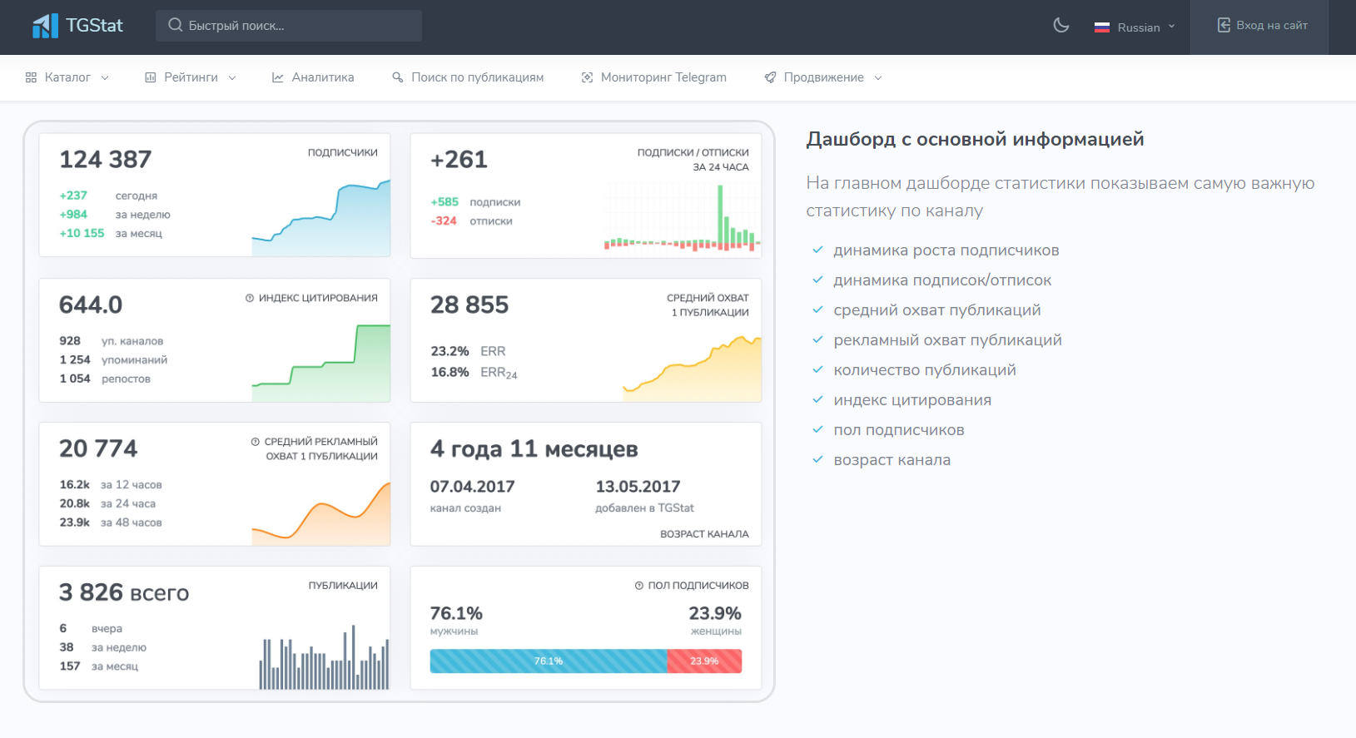Click the yellow average reach chart
1356x738 pixels.
tap(693, 369)
